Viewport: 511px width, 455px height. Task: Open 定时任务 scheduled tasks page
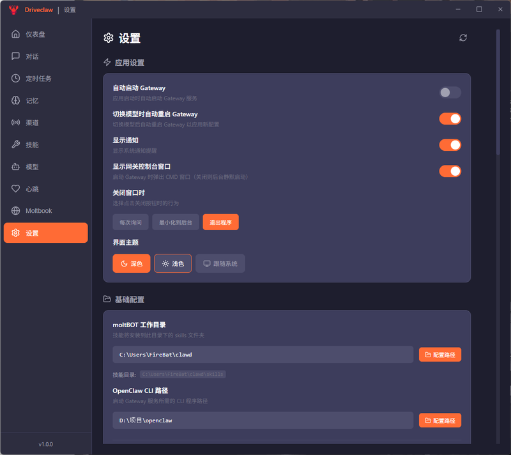point(45,78)
